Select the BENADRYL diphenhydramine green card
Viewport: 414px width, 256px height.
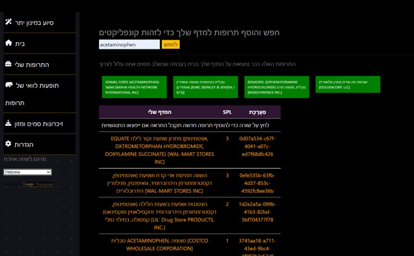277,87
